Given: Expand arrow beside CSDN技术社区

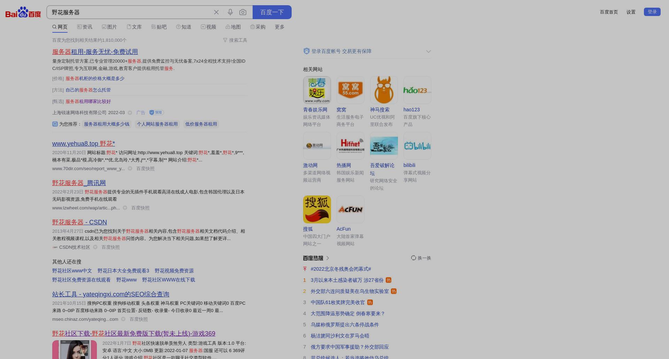Looking at the screenshot, I should (95, 247).
